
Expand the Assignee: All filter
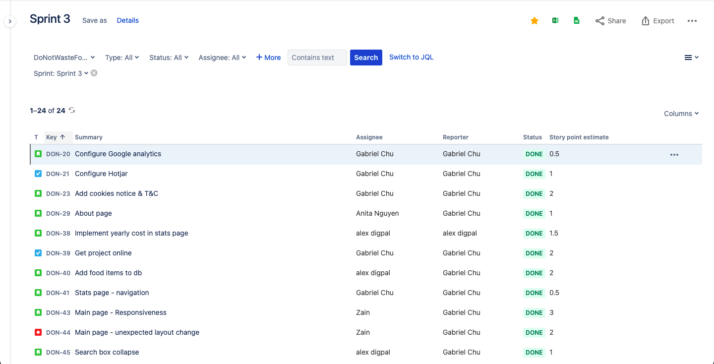[x=223, y=58]
